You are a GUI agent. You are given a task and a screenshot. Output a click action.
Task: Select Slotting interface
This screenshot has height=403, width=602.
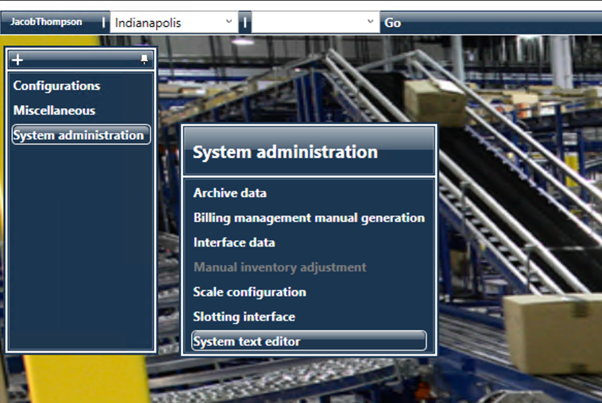pos(243,316)
